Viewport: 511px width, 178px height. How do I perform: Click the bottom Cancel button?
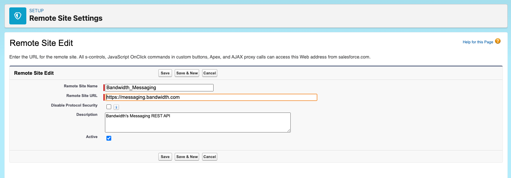pyautogui.click(x=210, y=157)
